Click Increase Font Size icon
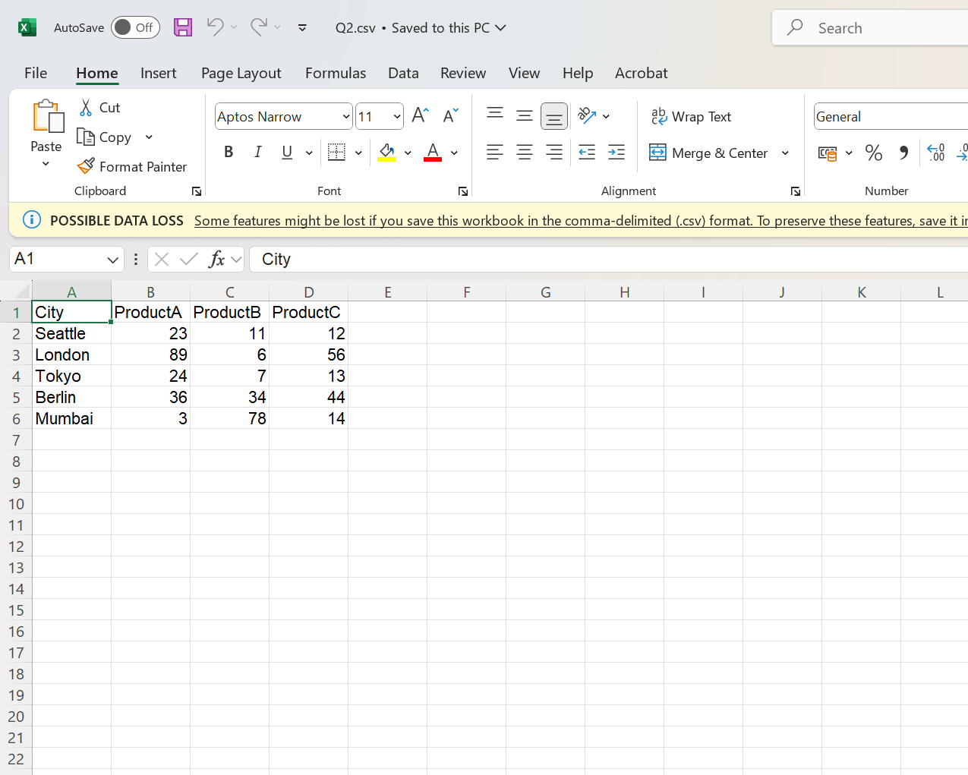 tap(420, 115)
